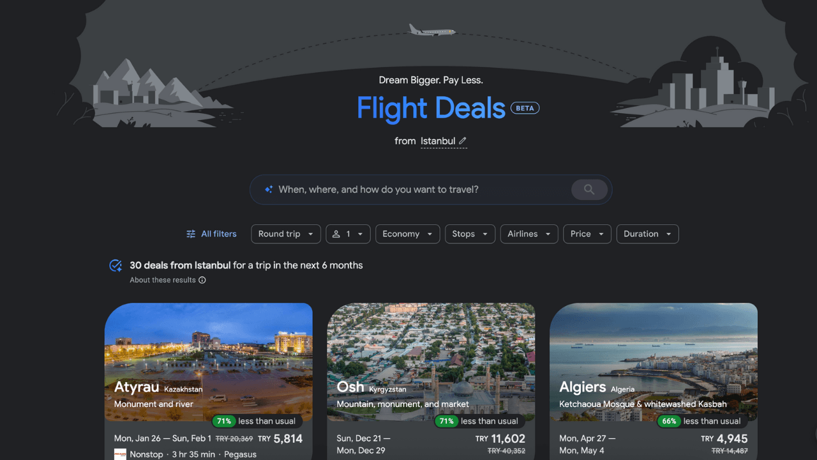Image resolution: width=817 pixels, height=460 pixels.
Task: Select the Osh Kyrgyzstan deal photo
Action: point(431,362)
